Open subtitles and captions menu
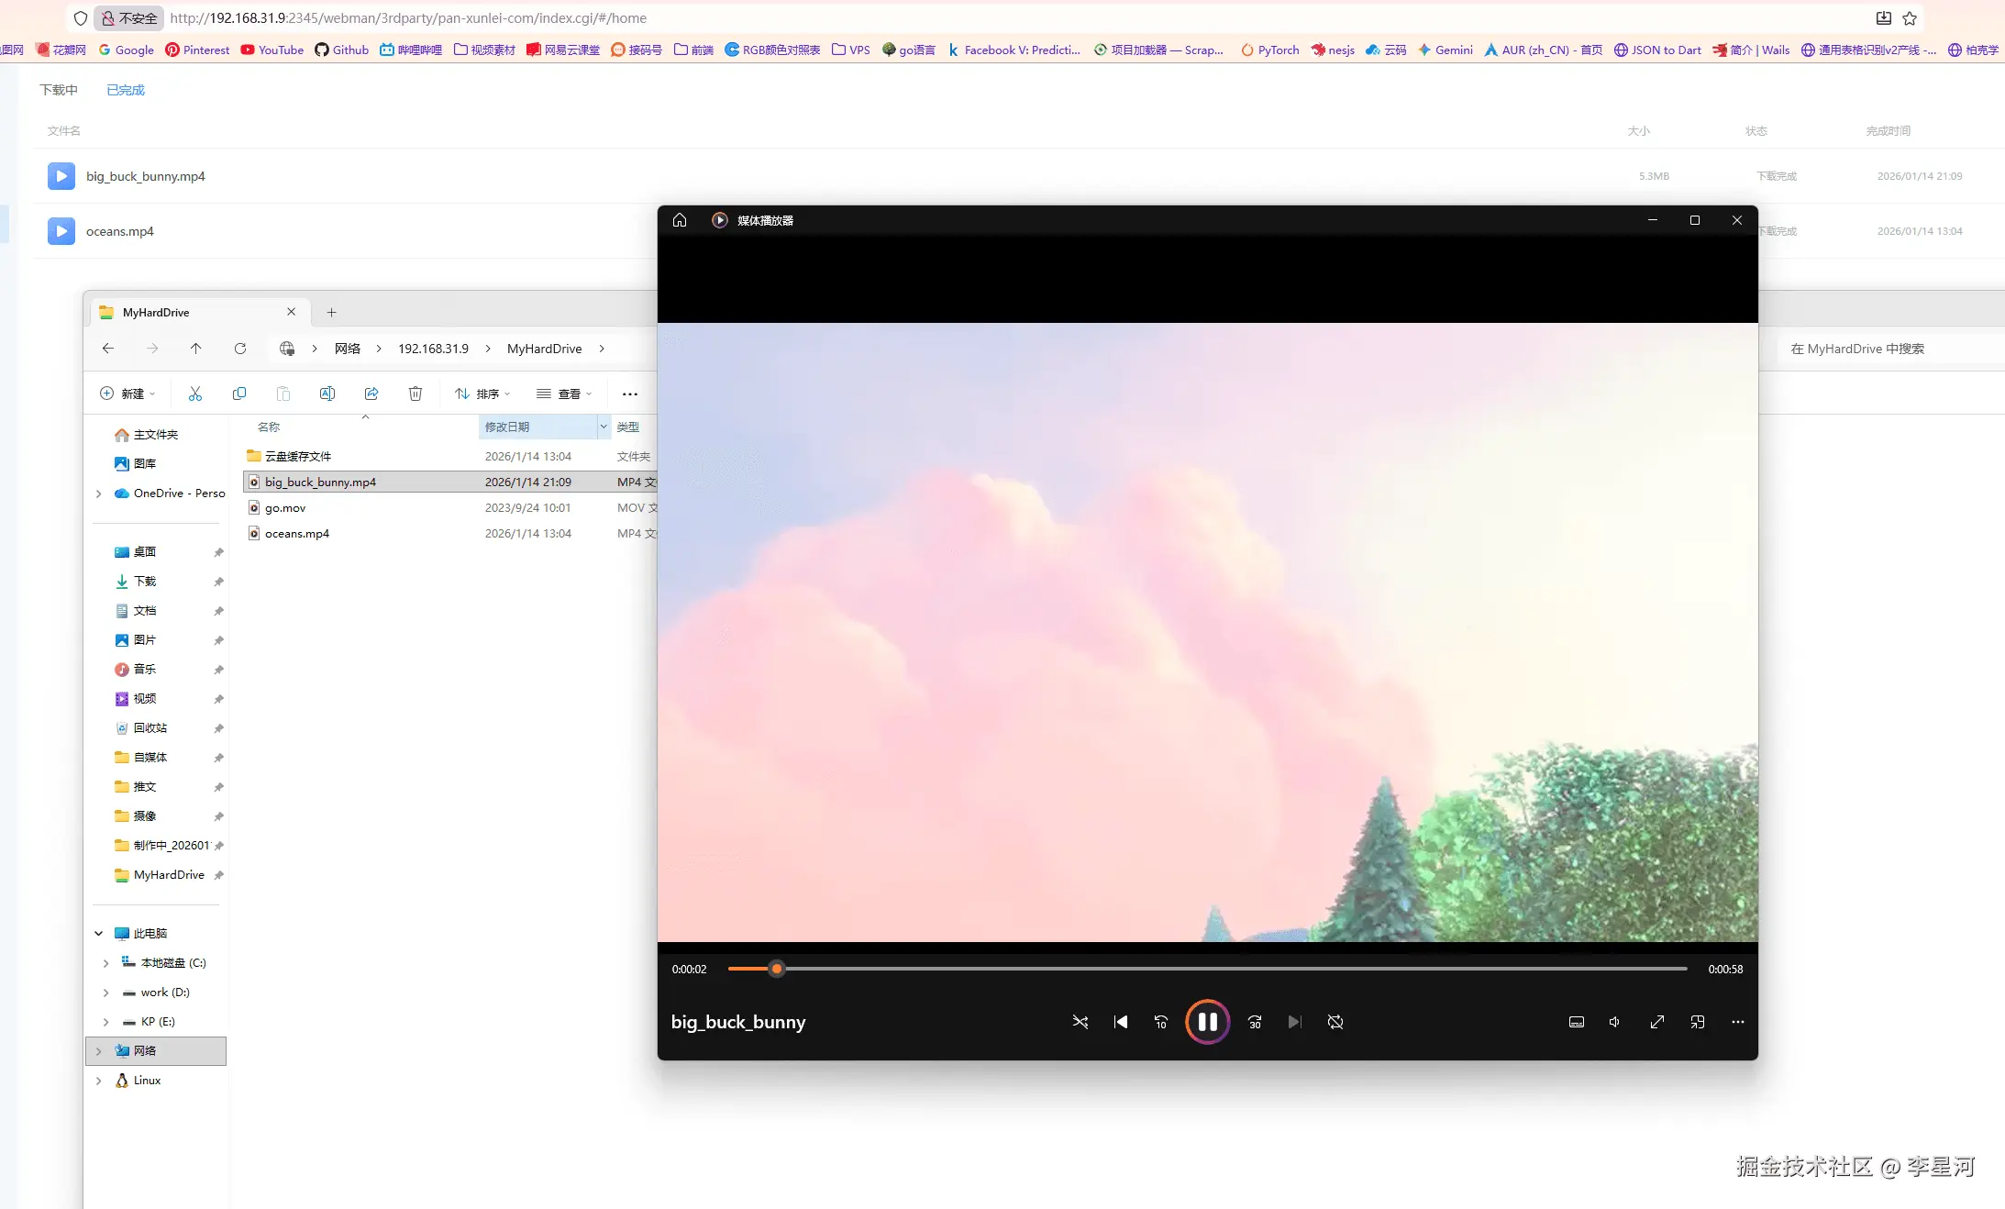The image size is (2005, 1209). (x=1576, y=1022)
